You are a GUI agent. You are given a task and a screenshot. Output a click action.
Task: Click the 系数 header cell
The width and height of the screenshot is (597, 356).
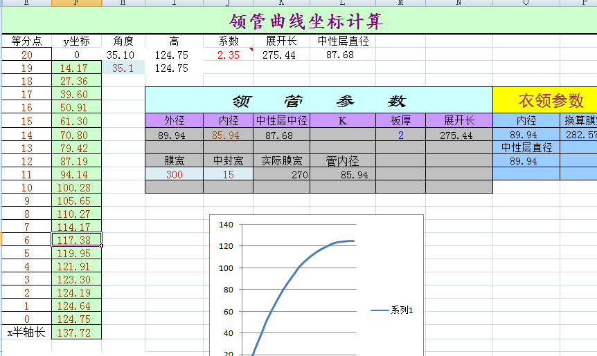point(229,41)
